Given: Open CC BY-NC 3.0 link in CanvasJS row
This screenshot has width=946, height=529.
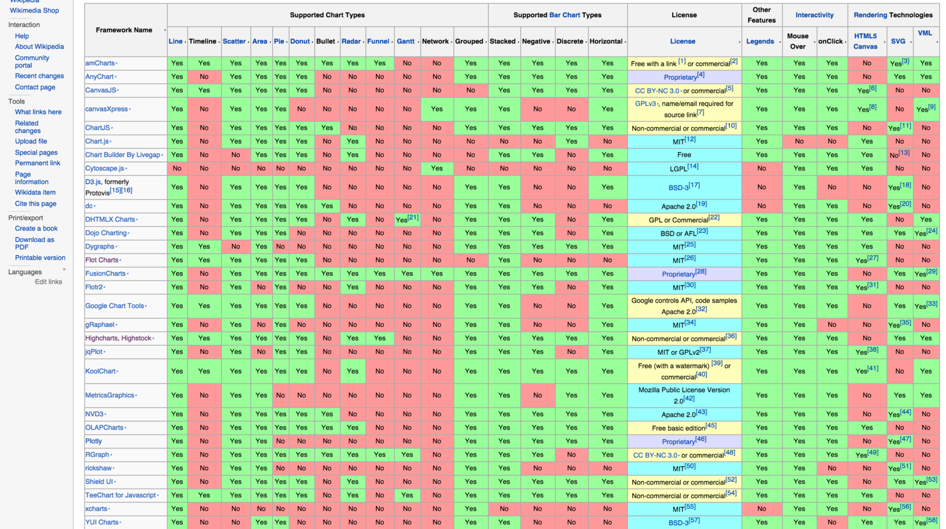Looking at the screenshot, I should [657, 91].
